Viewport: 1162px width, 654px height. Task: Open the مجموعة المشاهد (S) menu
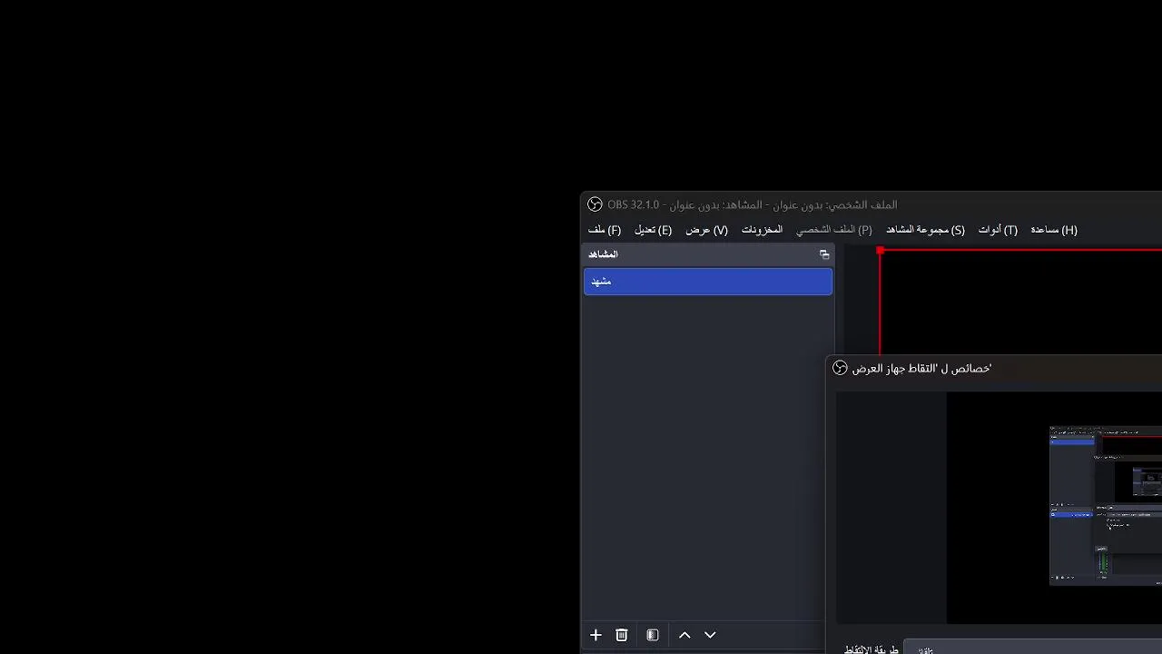coord(925,230)
